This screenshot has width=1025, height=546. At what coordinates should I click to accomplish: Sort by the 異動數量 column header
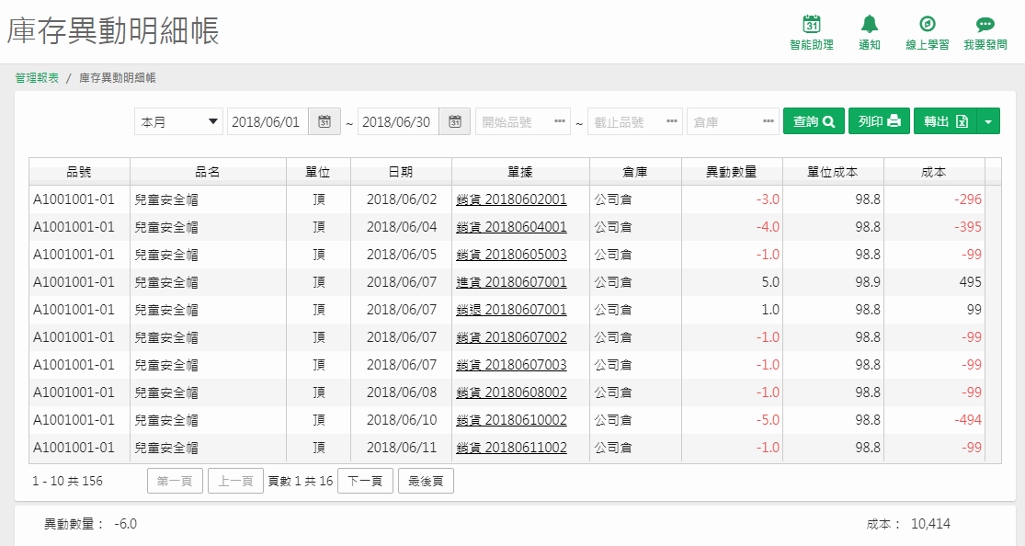click(x=732, y=172)
